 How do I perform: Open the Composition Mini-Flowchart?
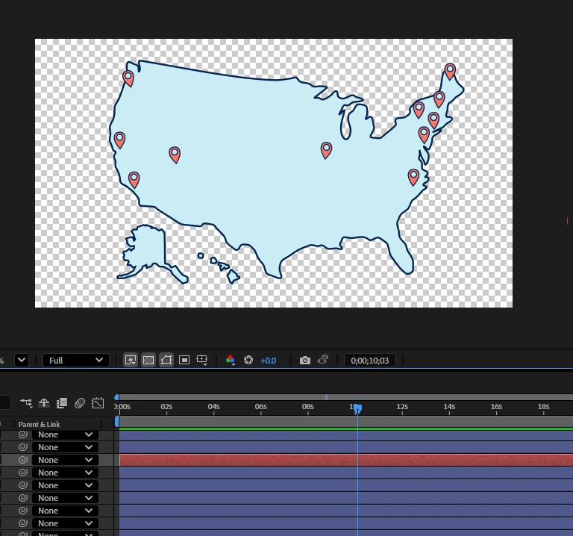(26, 403)
